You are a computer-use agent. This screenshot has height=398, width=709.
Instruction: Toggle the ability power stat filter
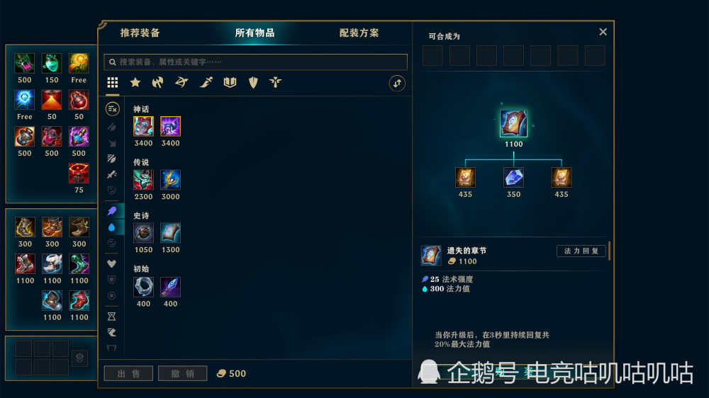point(112,211)
